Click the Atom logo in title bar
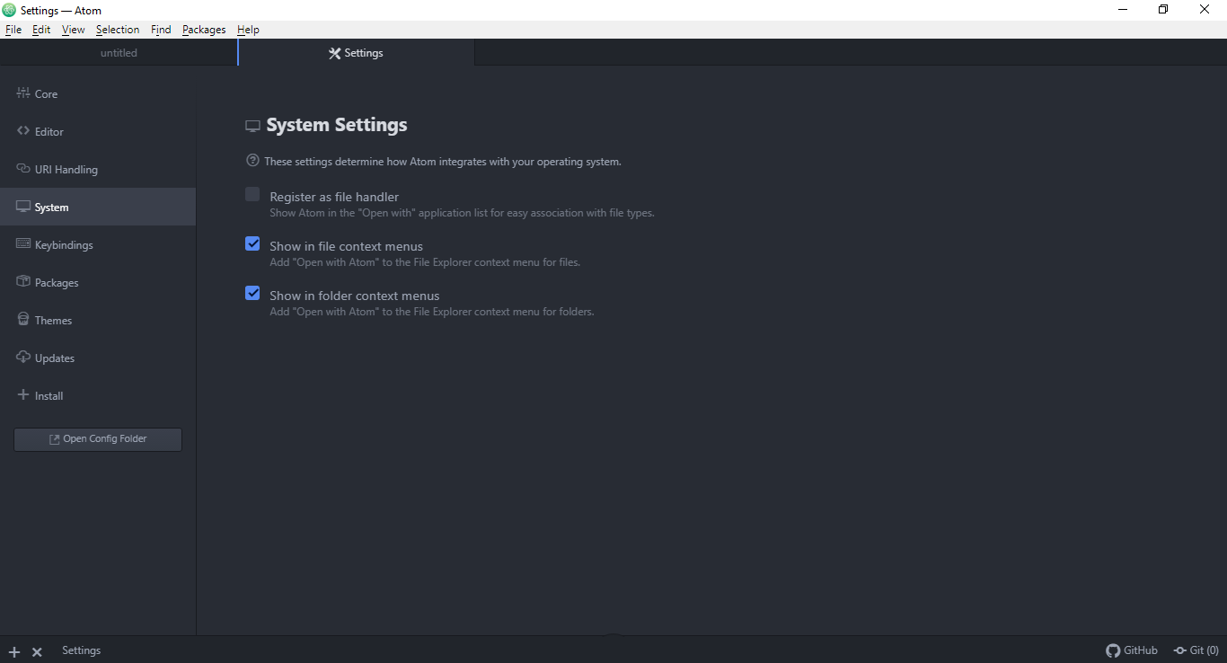The width and height of the screenshot is (1227, 663). [9, 10]
